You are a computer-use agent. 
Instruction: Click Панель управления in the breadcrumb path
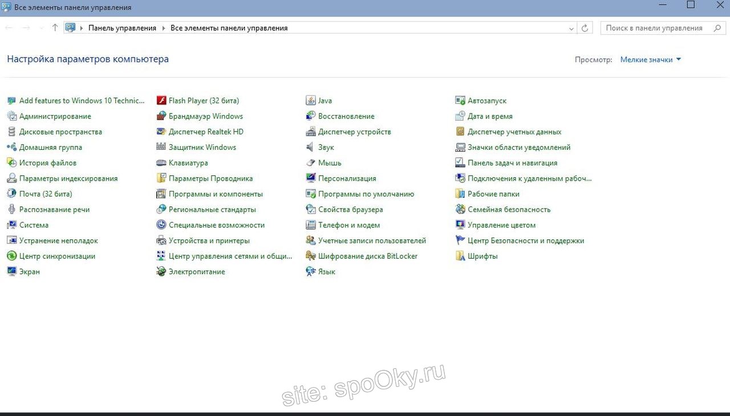[x=122, y=28]
